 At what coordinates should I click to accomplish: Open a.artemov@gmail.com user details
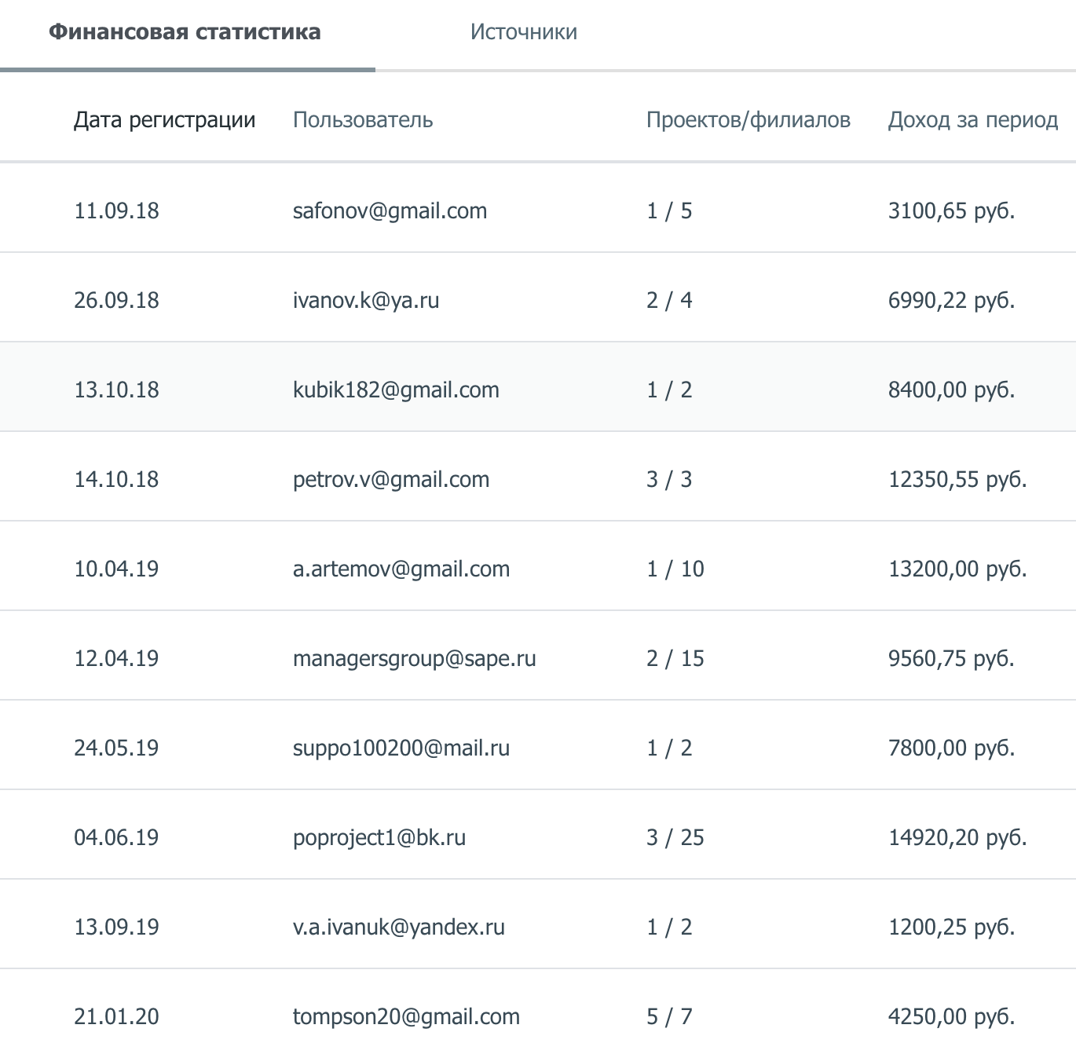tap(401, 569)
